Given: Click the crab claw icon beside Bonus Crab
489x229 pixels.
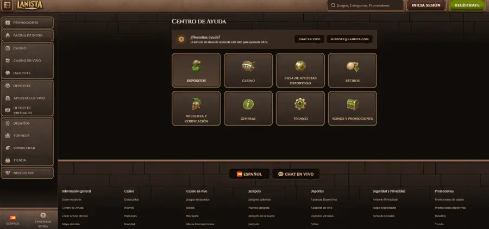Looking at the screenshot, I should (x=8, y=148).
